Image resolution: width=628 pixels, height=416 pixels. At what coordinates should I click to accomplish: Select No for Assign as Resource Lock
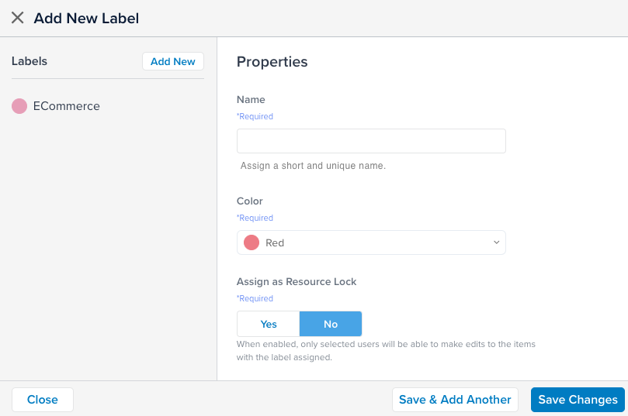[x=331, y=324]
